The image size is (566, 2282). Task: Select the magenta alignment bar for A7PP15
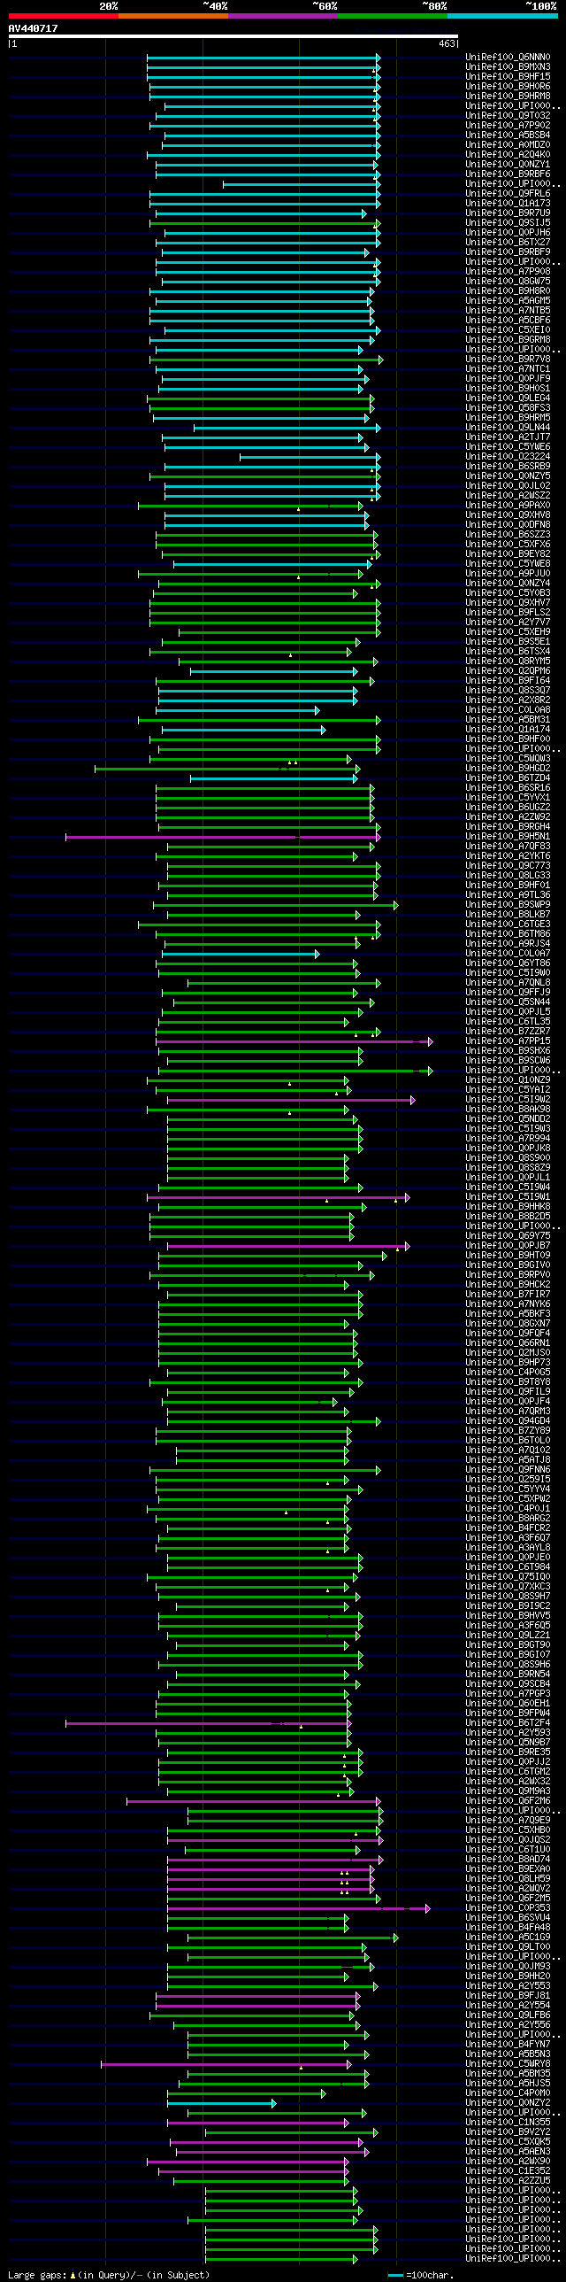294,1041
